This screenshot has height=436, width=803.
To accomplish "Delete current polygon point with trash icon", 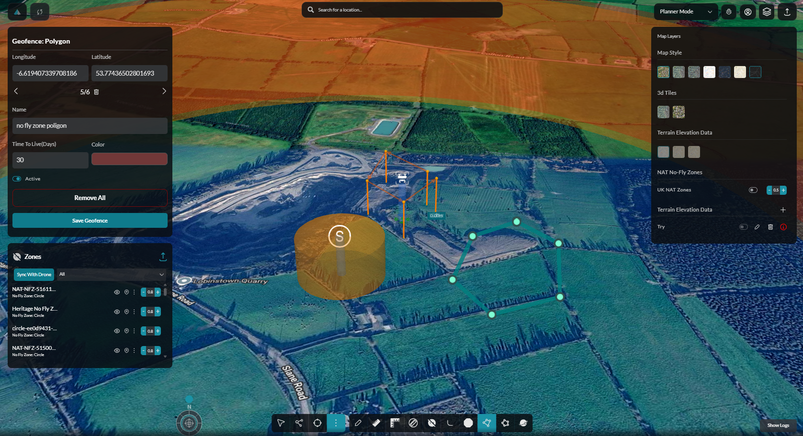I will (96, 92).
